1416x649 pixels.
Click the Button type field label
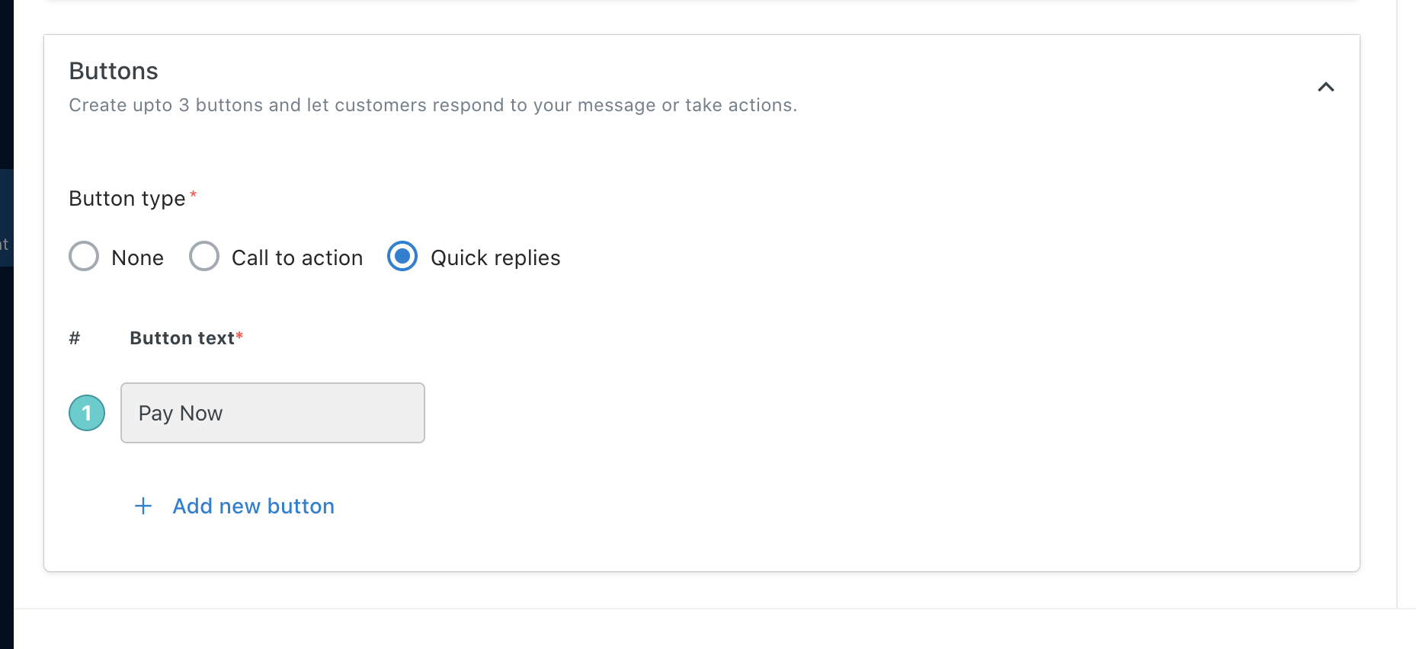click(x=127, y=198)
